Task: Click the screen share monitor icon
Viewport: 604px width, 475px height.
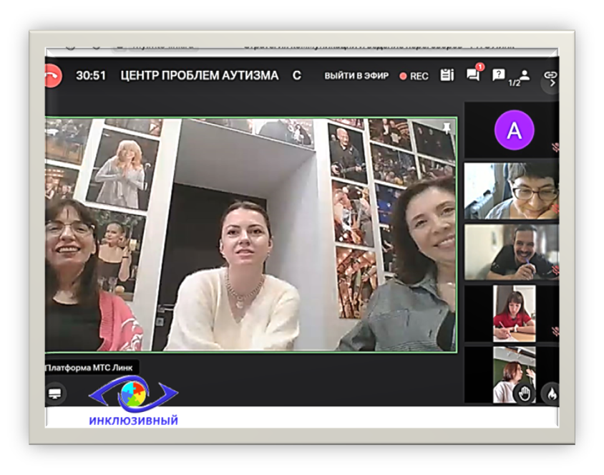Action: (55, 393)
